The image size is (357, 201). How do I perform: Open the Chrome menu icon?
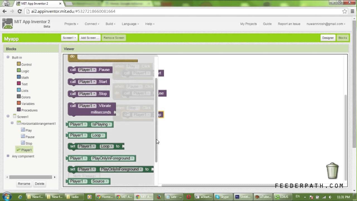(352, 11)
